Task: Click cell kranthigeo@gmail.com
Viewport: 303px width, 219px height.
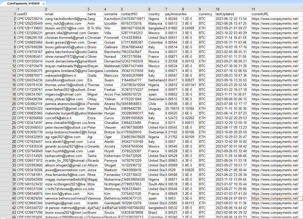Action: click(x=66, y=203)
